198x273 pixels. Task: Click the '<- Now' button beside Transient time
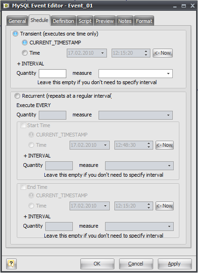tap(163, 53)
